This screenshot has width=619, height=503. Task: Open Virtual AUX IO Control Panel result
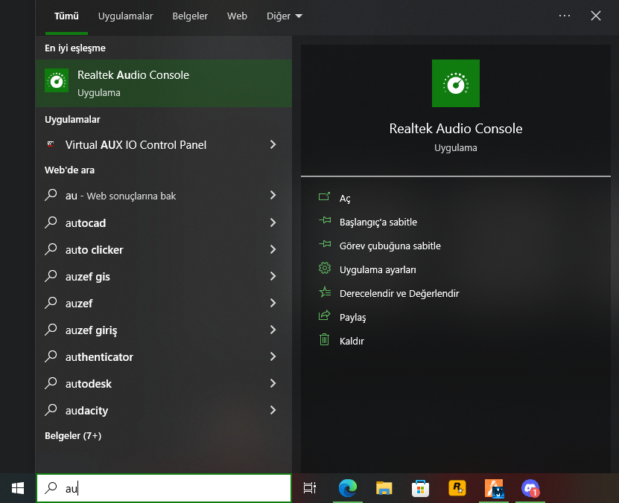click(x=163, y=144)
